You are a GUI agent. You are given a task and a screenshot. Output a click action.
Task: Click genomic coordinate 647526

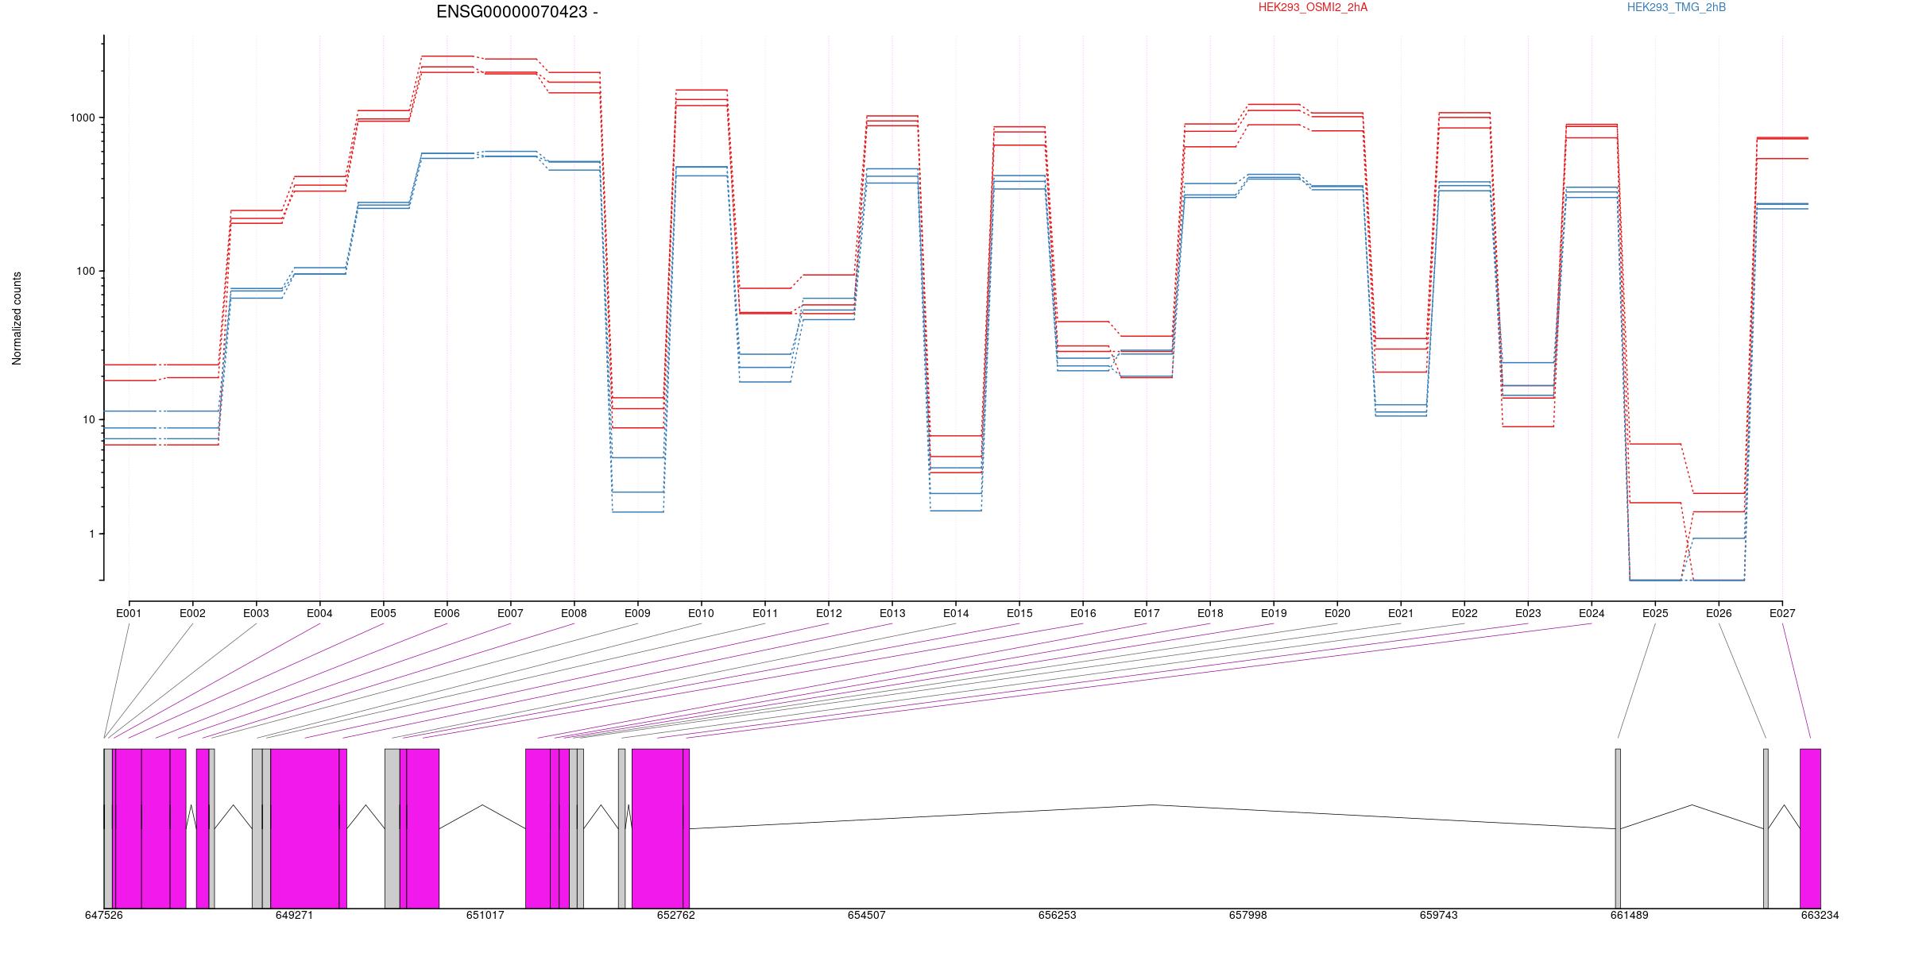click(104, 915)
